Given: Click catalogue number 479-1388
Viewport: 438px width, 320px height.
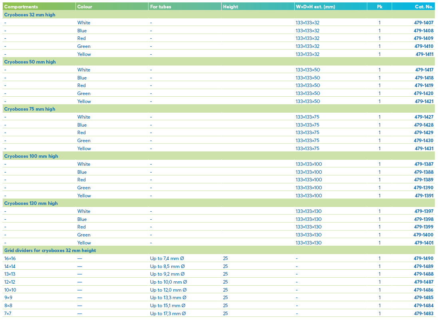Looking at the screenshot, I should pyautogui.click(x=424, y=172).
